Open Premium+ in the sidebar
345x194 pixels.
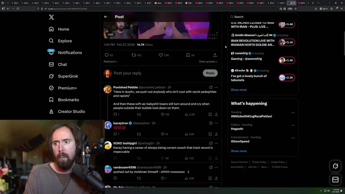pyautogui.click(x=63, y=88)
